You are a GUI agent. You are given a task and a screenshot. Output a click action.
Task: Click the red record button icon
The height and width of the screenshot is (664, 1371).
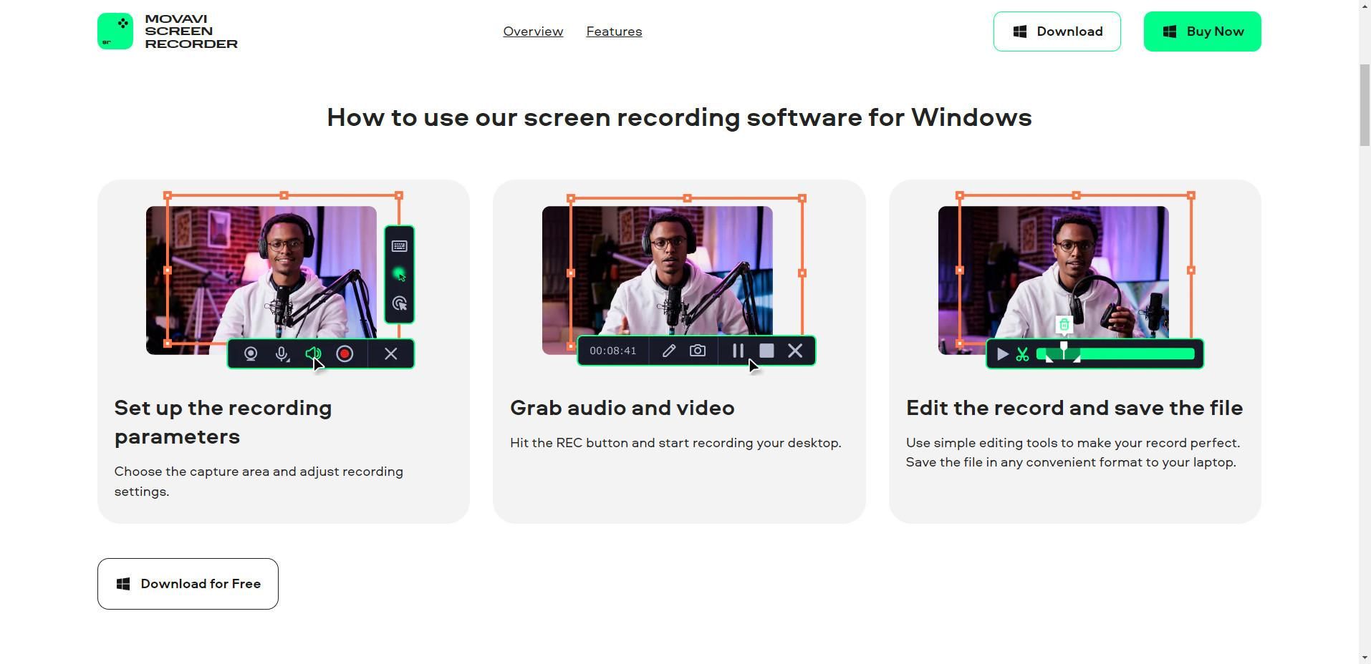345,353
